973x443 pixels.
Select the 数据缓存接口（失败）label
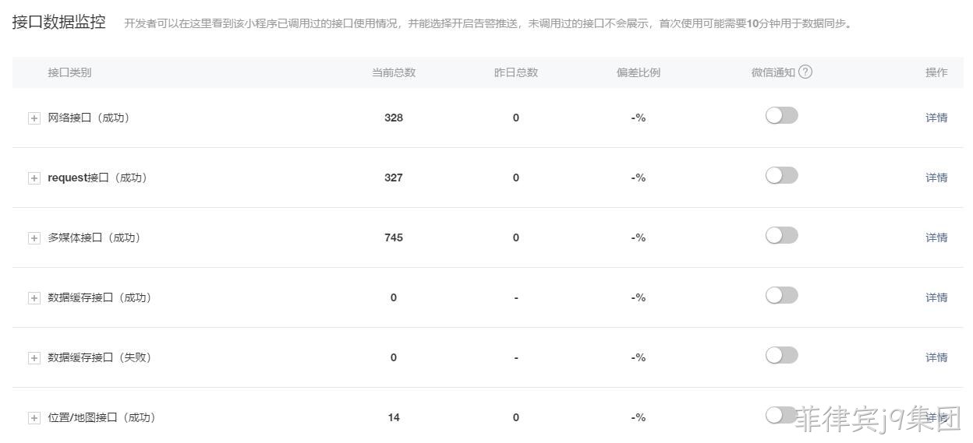[100, 357]
